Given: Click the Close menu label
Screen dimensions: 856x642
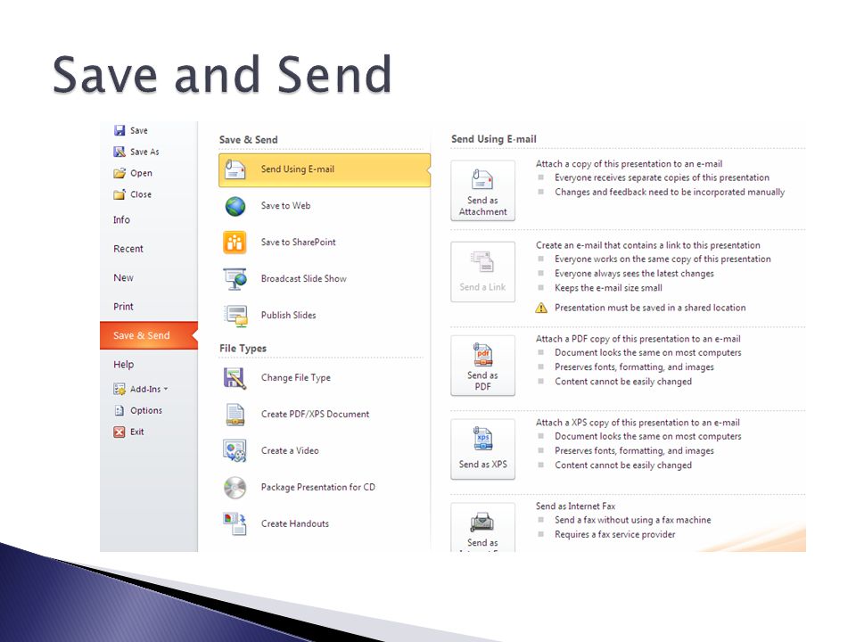Looking at the screenshot, I should [x=141, y=194].
